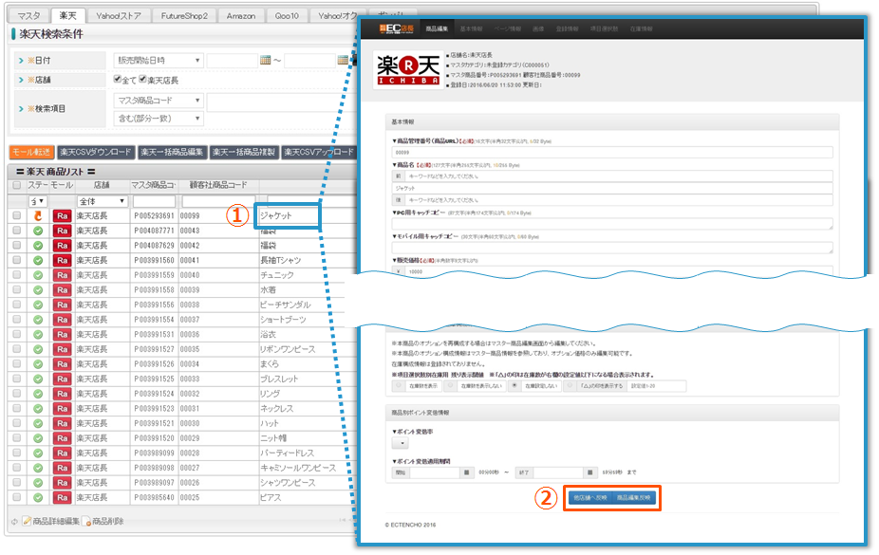Expand the 店舗 search condition row
The image size is (879, 555).
coord(21,80)
